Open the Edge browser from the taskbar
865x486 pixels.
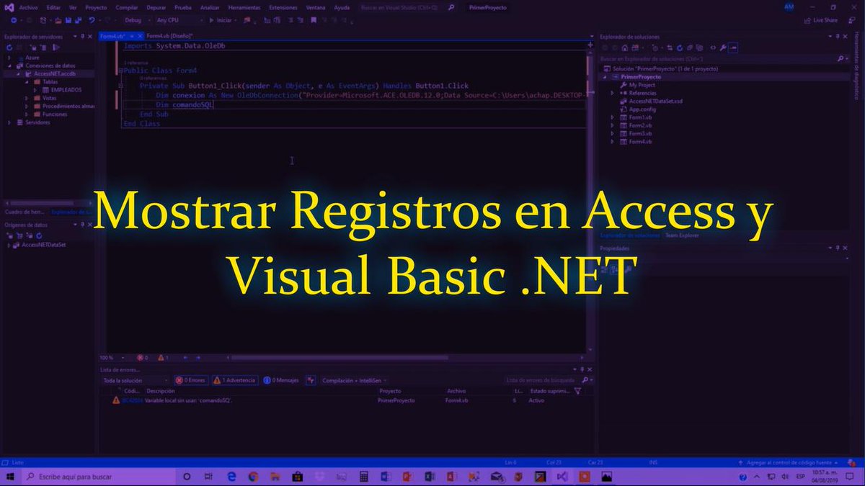[x=231, y=477]
